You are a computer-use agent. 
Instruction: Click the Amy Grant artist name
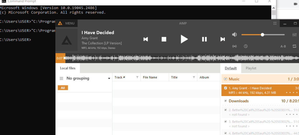click(x=90, y=38)
